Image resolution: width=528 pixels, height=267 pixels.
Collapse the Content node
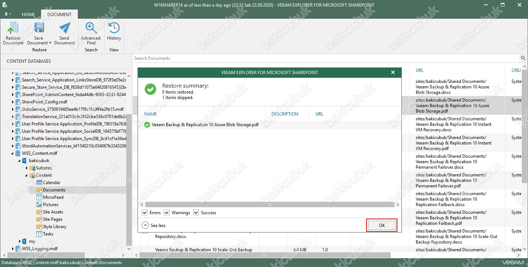click(x=26, y=175)
